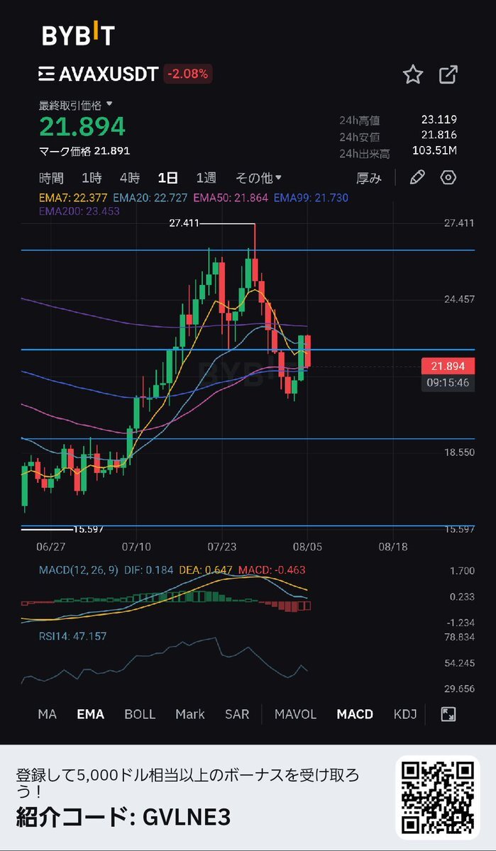Switch to the 4時 timeframe
This screenshot has height=851, width=496.
130,178
